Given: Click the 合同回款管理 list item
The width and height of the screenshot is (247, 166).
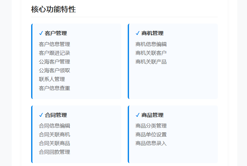Looking at the screenshot, I should coord(54,152).
